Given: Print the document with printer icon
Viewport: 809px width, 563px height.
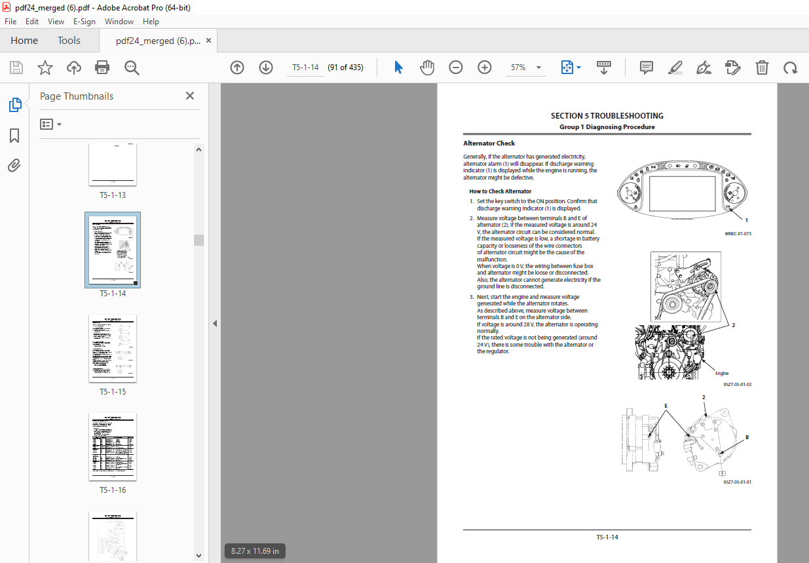Looking at the screenshot, I should tap(102, 68).
